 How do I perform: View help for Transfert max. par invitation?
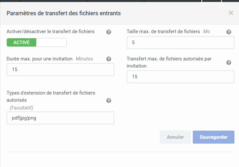coord(229,62)
